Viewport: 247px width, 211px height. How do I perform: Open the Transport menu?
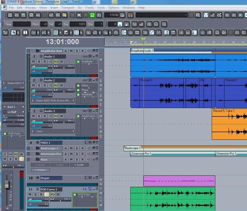(68, 7)
